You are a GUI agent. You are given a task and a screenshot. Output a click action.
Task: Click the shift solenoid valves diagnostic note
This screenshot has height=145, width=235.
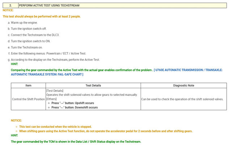pyautogui.click(x=182, y=99)
